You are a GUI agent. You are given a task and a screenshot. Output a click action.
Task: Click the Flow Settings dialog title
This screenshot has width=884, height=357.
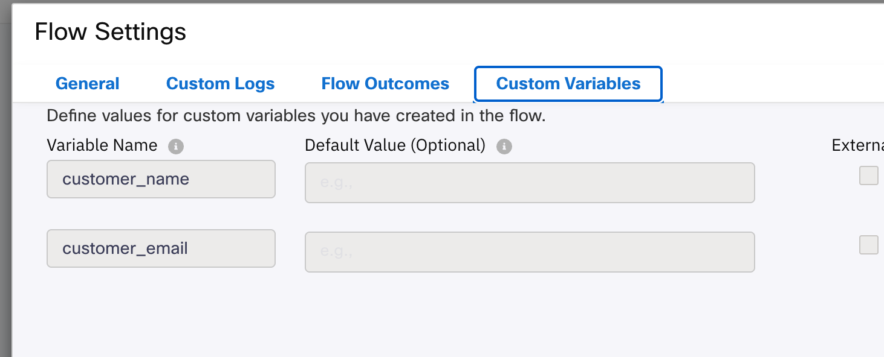(111, 32)
